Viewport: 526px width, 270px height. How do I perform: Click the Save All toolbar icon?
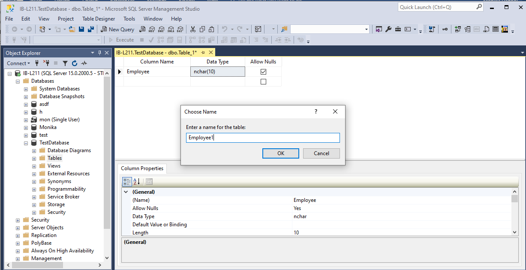90,29
